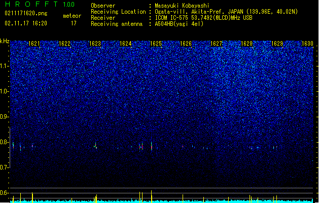Click the 1628 time marker

(246, 44)
